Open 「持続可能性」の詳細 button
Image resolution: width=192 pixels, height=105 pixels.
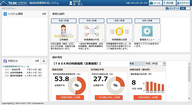147,97
